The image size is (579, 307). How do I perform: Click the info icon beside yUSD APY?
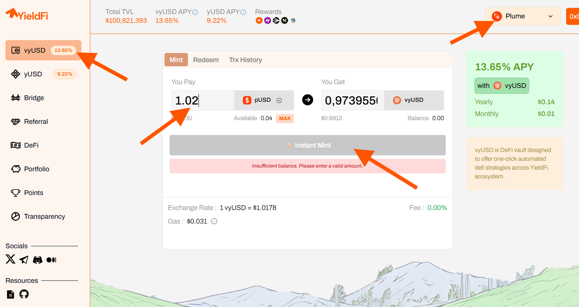(243, 12)
